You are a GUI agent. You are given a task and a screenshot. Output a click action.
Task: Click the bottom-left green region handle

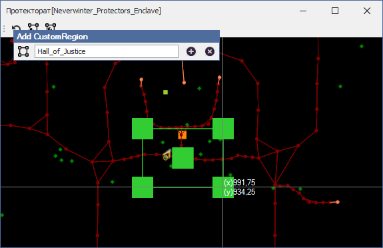[x=143, y=187]
